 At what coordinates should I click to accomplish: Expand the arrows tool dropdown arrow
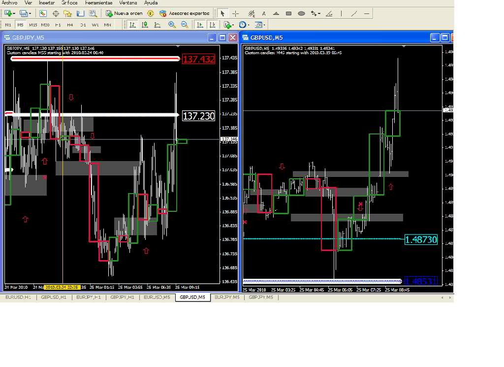319,13
